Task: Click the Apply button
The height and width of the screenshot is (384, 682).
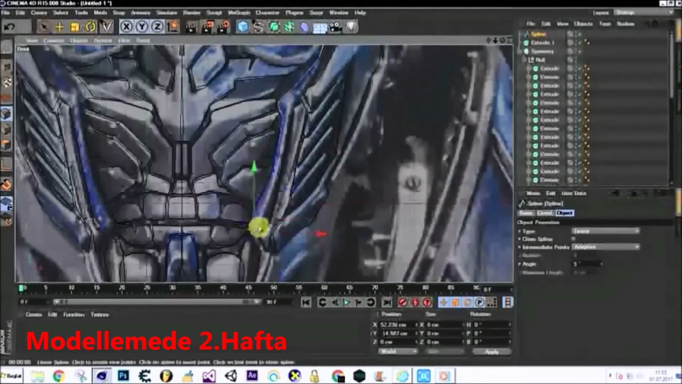Action: point(491,351)
